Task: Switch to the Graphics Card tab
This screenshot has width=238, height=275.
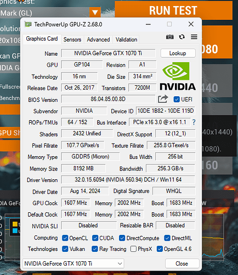Action: (x=42, y=39)
